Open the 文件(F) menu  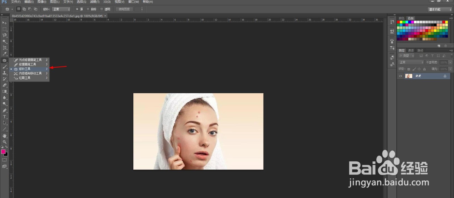16,2
